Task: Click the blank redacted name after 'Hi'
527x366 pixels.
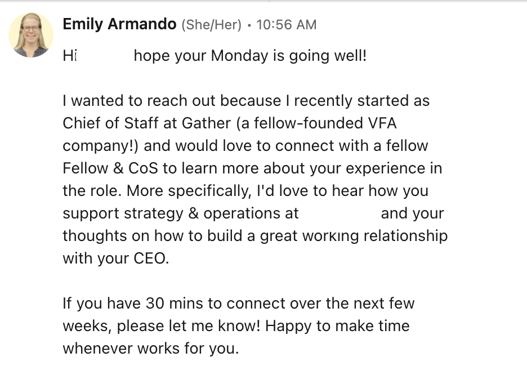Action: pos(105,55)
